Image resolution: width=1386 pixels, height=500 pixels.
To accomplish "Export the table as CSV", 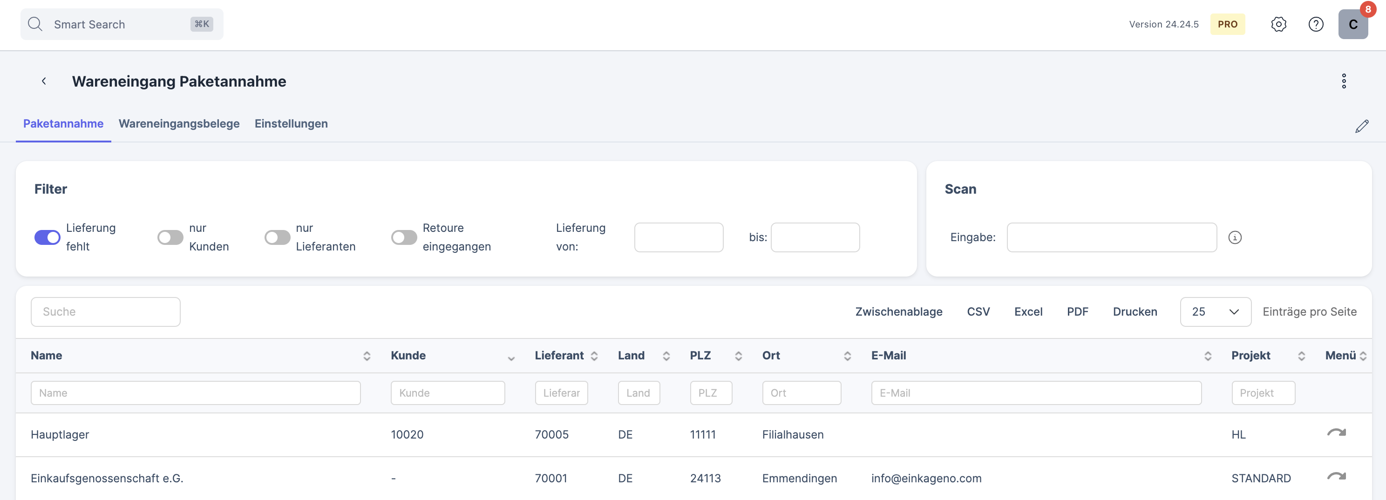I will [x=978, y=312].
